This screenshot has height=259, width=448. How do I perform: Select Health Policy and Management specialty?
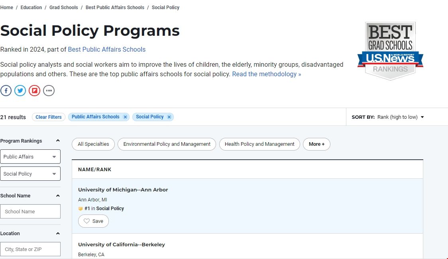pyautogui.click(x=259, y=144)
